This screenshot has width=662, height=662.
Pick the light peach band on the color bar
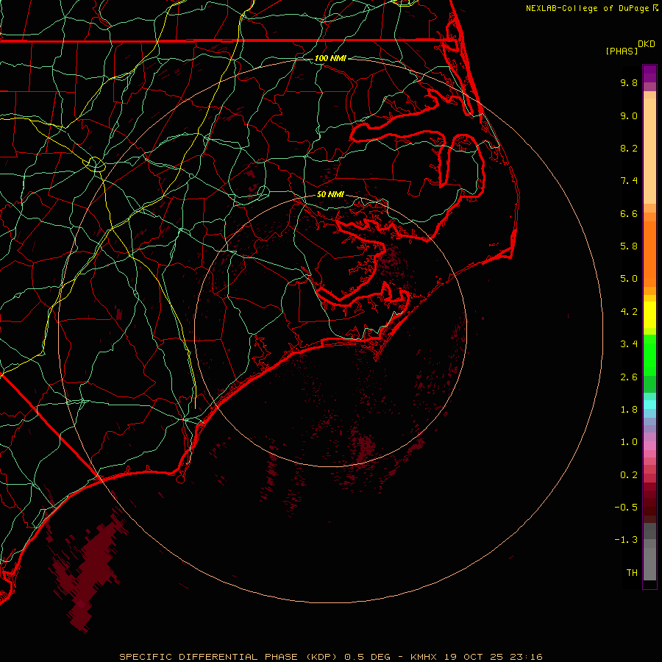[x=649, y=151]
